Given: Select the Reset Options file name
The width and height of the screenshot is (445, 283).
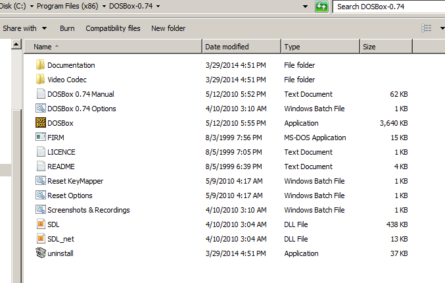Looking at the screenshot, I should click(x=70, y=195).
